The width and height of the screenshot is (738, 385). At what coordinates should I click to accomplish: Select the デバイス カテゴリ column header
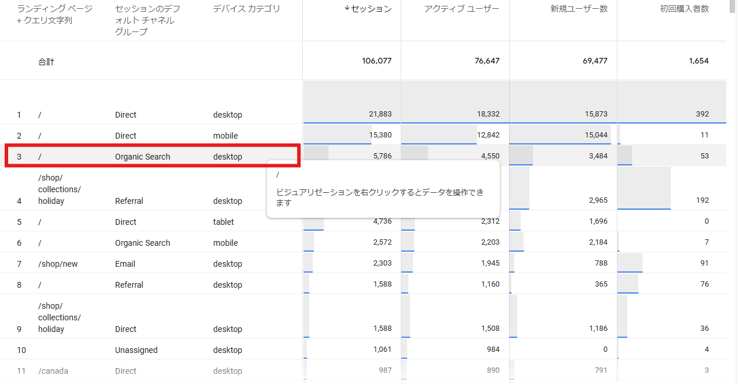coord(246,9)
